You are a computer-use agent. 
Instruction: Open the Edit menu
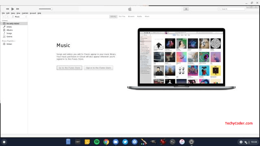(x=8, y=13)
